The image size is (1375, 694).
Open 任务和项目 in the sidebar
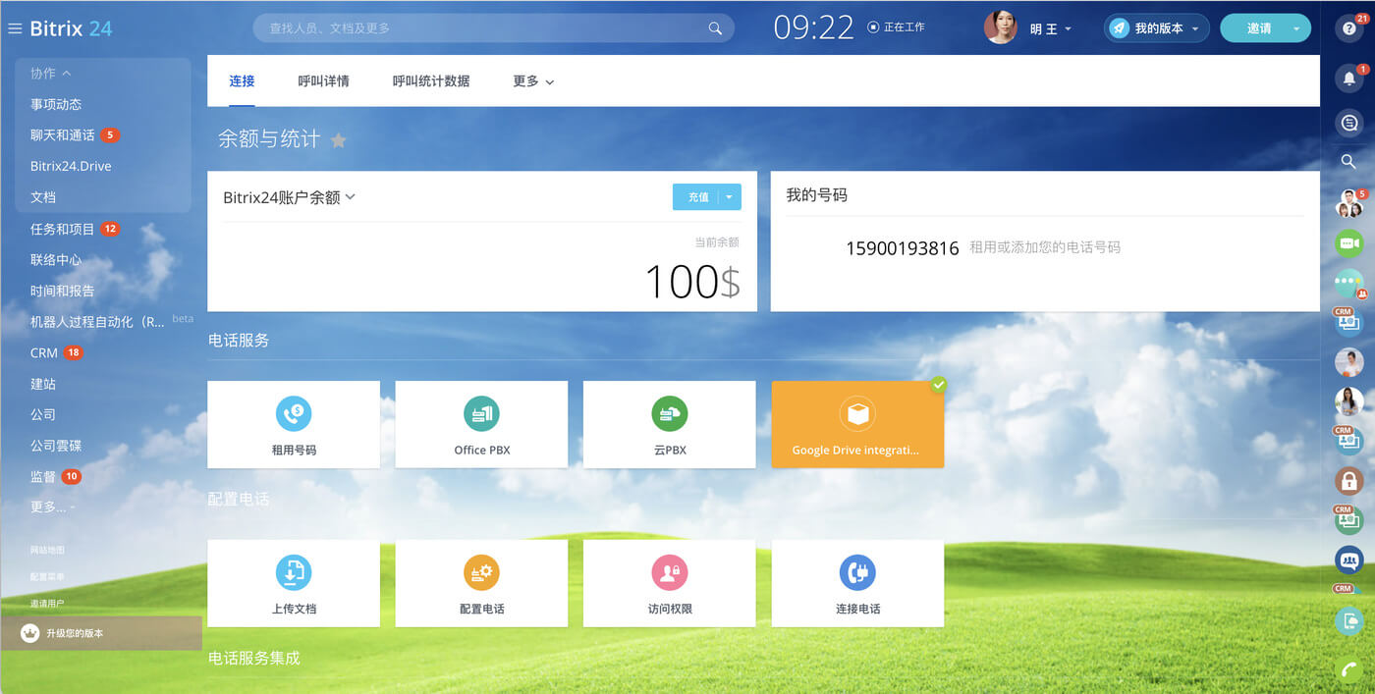[63, 229]
